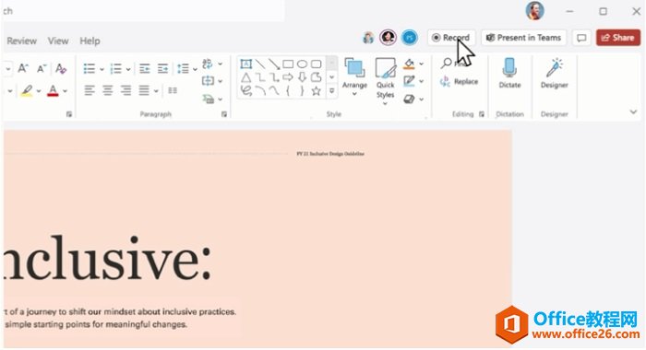Clear all text formatting
This screenshot has height=350, width=646.
pos(61,68)
